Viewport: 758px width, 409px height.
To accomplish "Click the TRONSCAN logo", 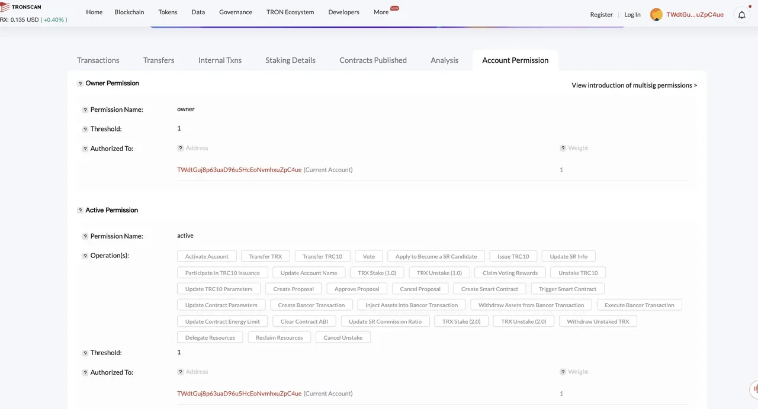I will [21, 7].
